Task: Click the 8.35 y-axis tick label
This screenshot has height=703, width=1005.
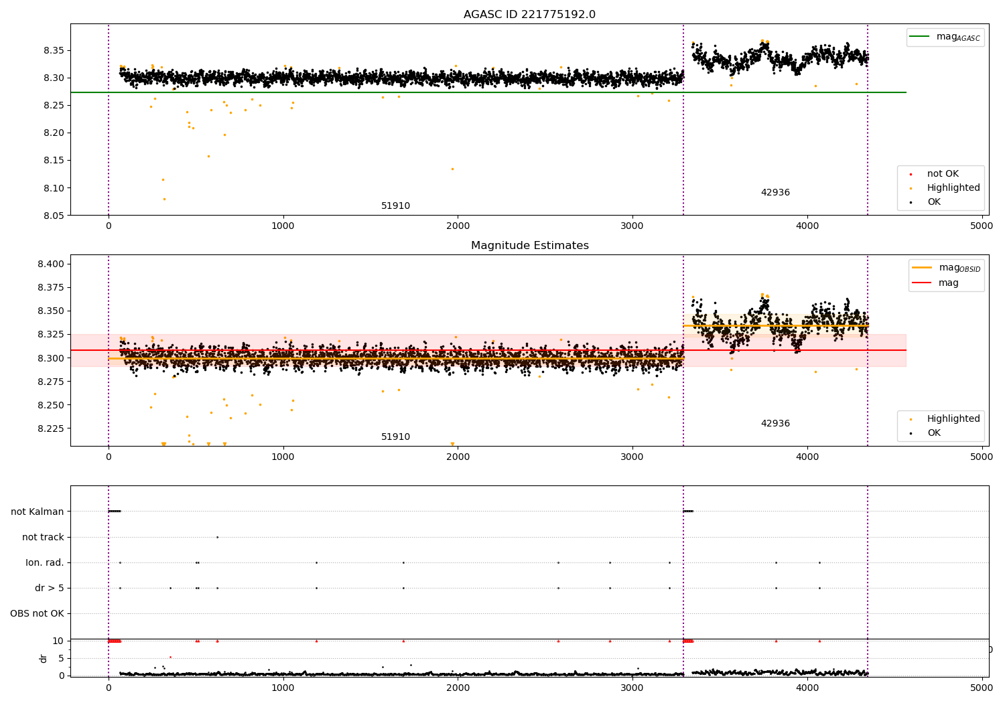Action: click(x=54, y=51)
